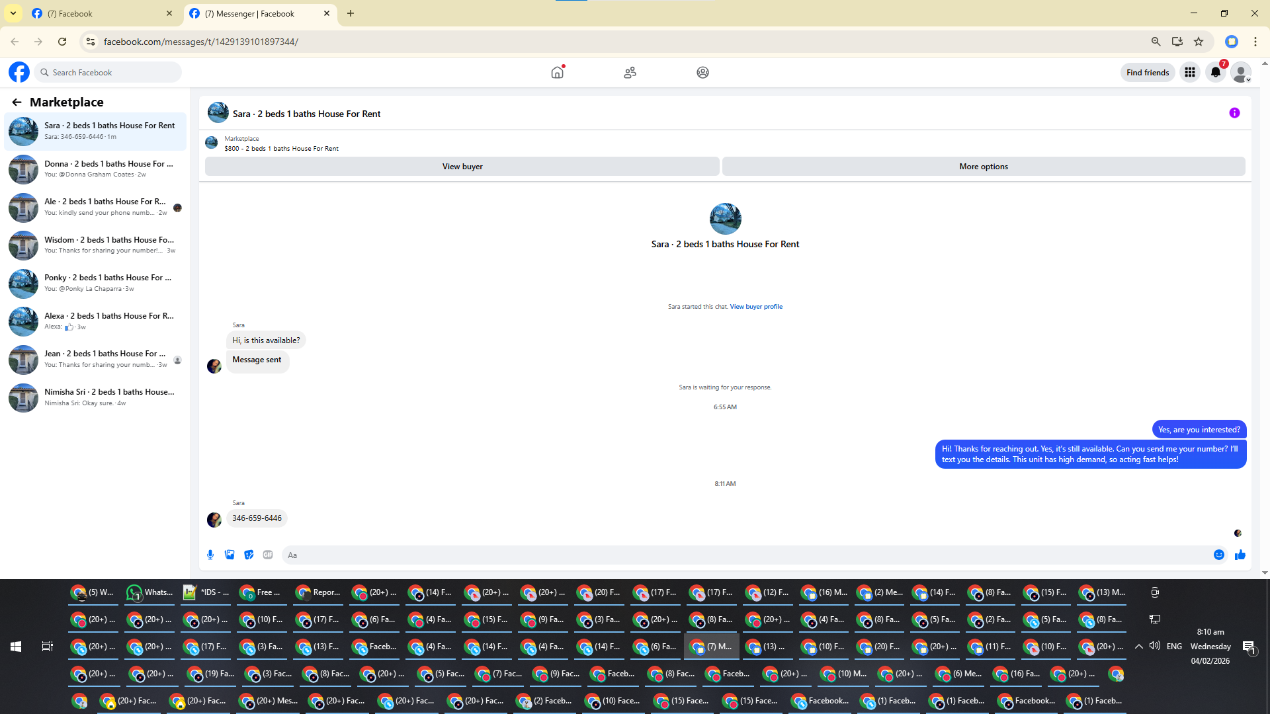Open the Facebook notifications bell
The height and width of the screenshot is (714, 1270).
(1216, 72)
